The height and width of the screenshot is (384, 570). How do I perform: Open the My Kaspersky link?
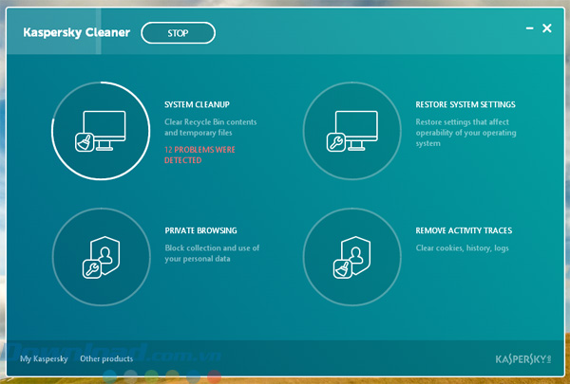coord(44,359)
